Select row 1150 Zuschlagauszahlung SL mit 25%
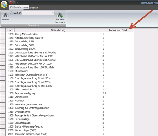158x136 pixels. pos(70,78)
